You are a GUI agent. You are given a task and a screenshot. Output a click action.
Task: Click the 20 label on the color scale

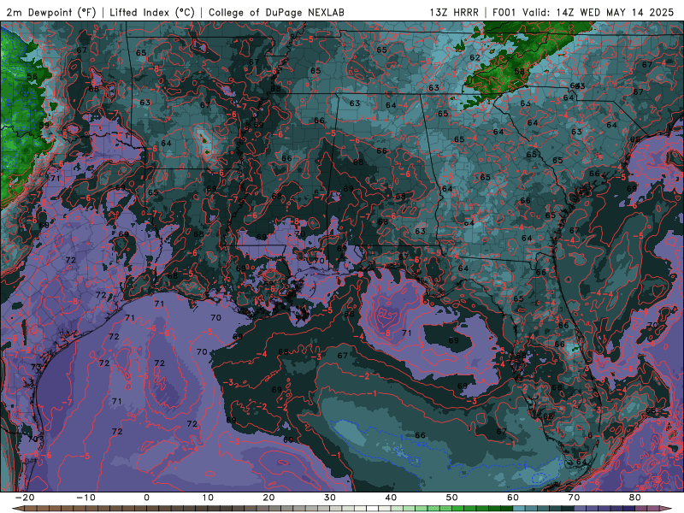[268, 498]
